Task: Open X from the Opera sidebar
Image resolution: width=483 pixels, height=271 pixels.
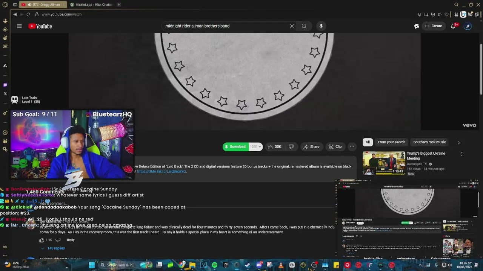Action: 5,93
